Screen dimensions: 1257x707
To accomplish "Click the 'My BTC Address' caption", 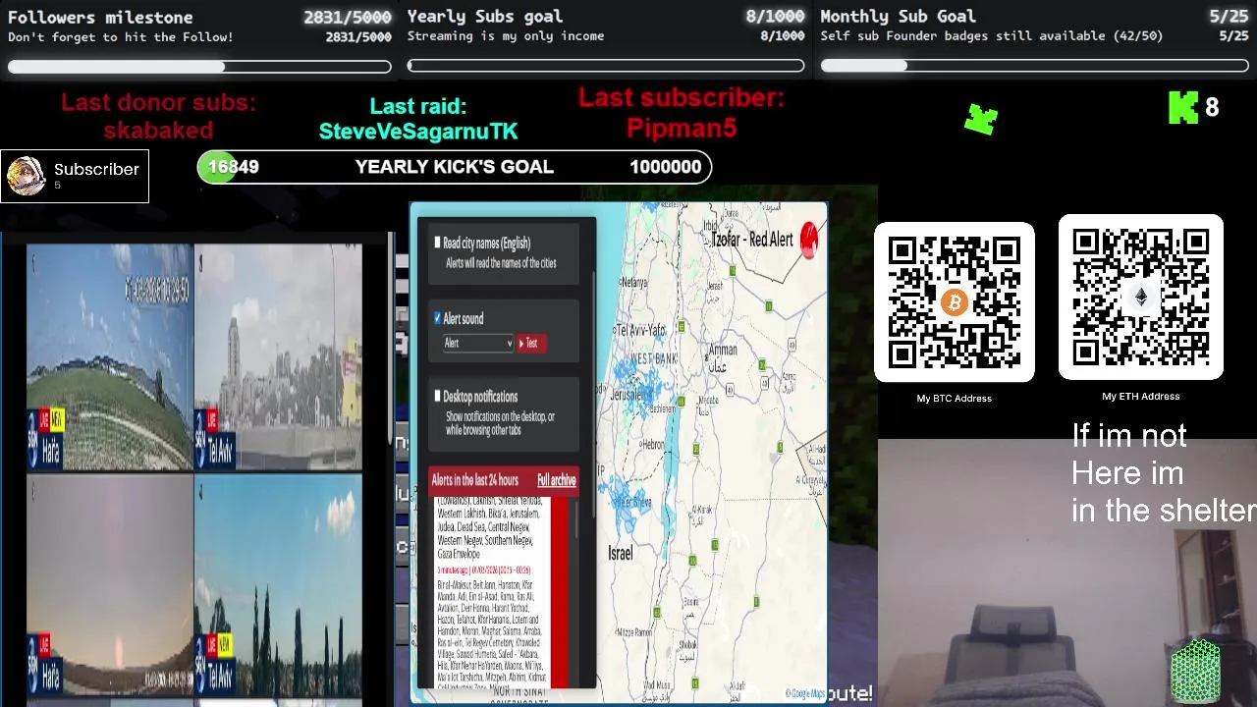I will (955, 399).
